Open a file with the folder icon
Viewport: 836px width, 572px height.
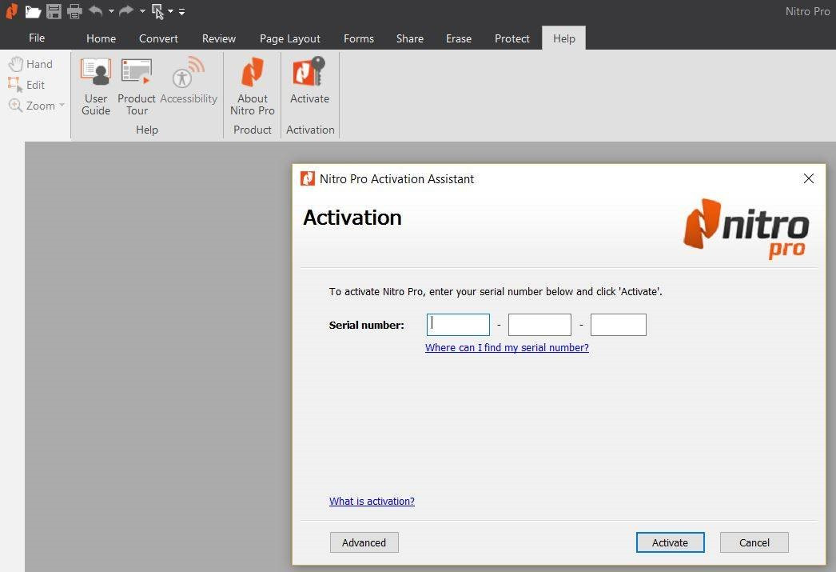33,11
